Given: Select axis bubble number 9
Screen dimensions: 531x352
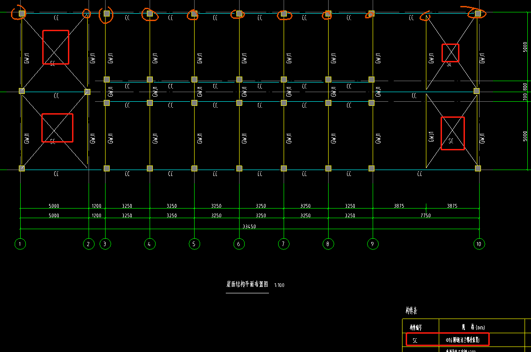Looking at the screenshot, I should pyautogui.click(x=373, y=244).
